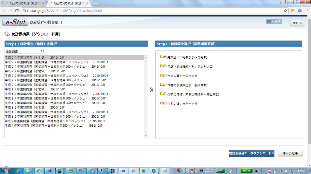Screen dimensions: 311x174
Task: Click the Windows Start button
Action: (6, 170)
